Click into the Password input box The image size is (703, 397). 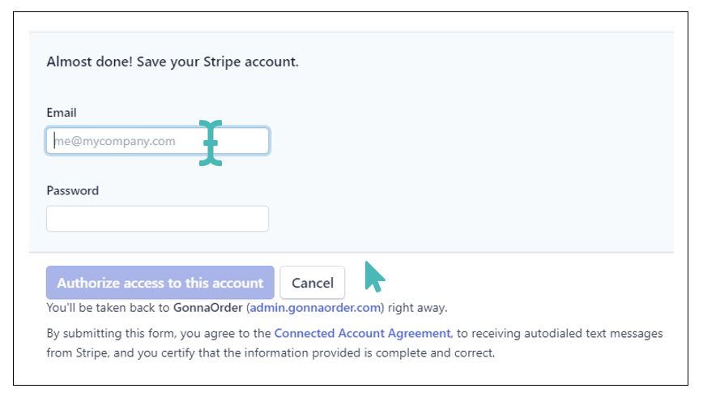tap(157, 219)
